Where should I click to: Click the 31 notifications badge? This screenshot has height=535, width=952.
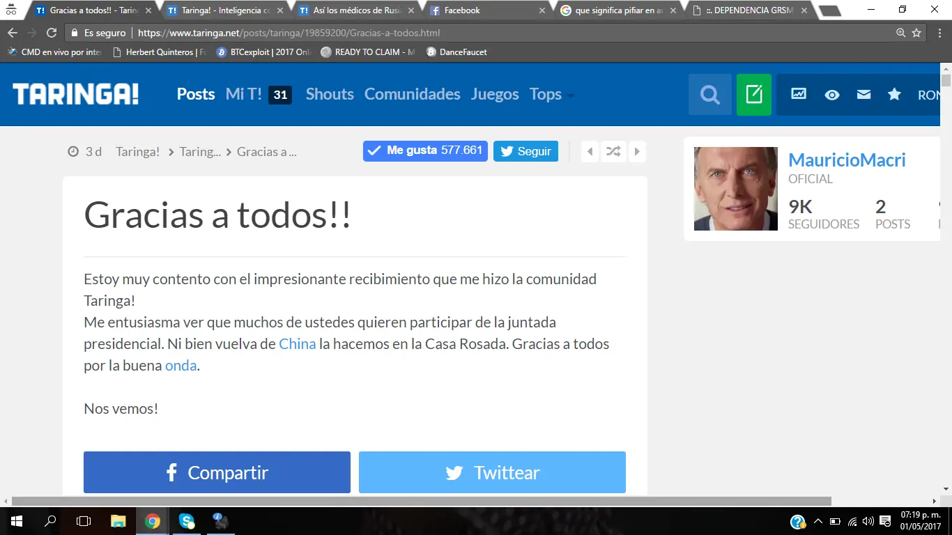[280, 95]
